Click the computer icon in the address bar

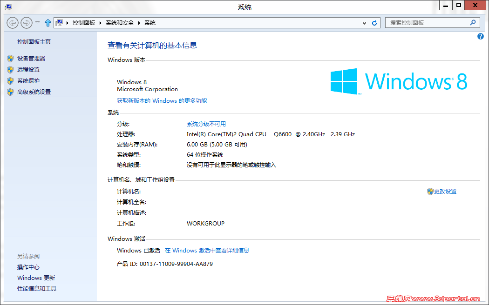coord(60,22)
